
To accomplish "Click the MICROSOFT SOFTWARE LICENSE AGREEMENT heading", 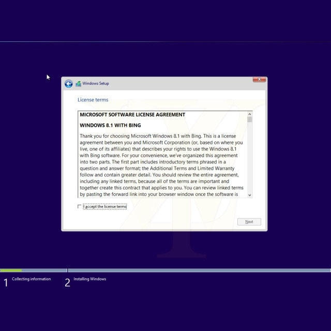I will tap(132, 115).
